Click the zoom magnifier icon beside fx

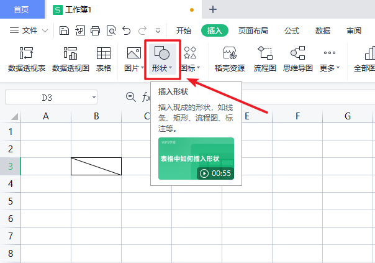pos(130,97)
